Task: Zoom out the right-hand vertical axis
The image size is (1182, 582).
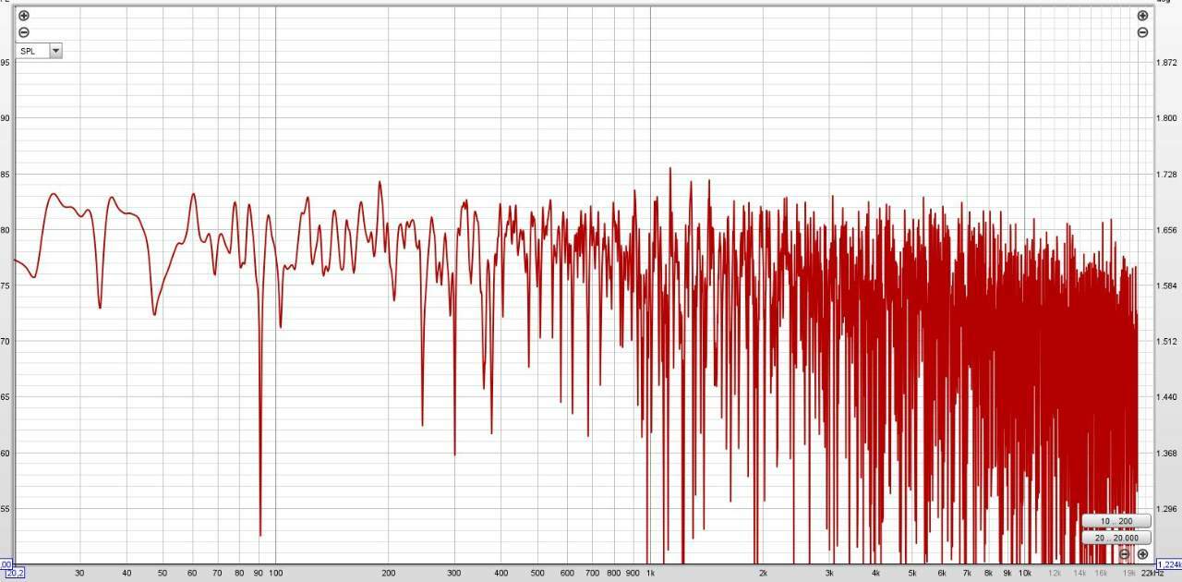Action: [x=1142, y=32]
